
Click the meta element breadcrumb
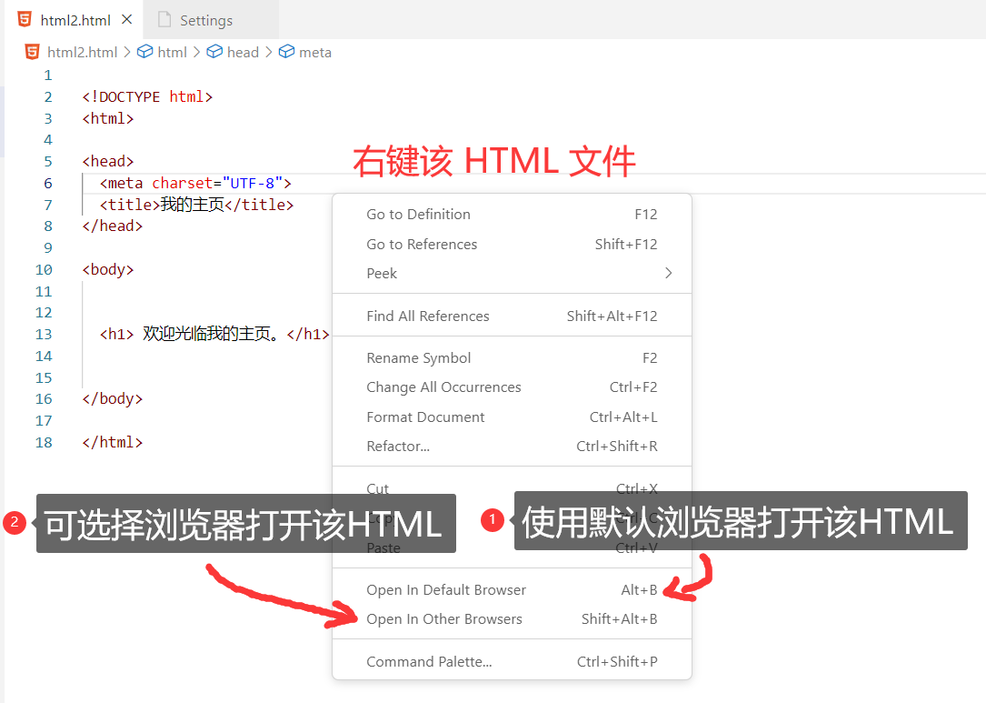[x=315, y=52]
